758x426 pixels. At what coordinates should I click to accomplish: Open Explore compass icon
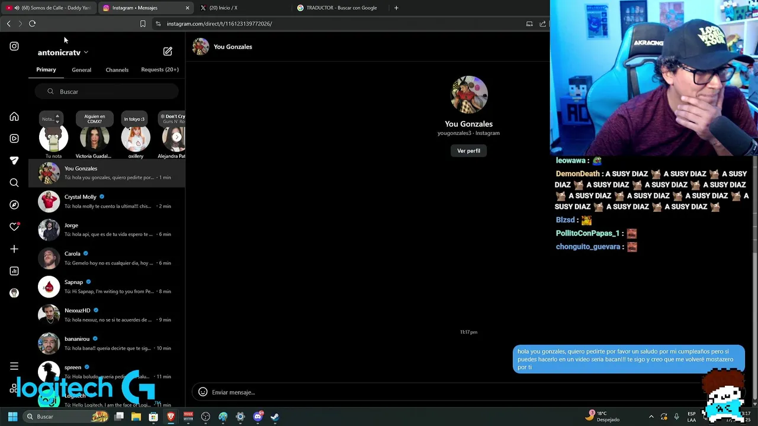[x=14, y=205]
